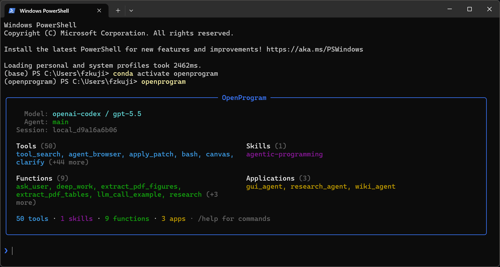Click the research_agent application name

(x=319, y=186)
